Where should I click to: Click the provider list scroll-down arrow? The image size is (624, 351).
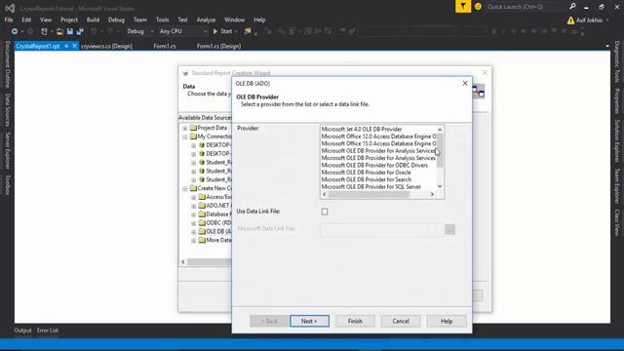click(x=440, y=186)
